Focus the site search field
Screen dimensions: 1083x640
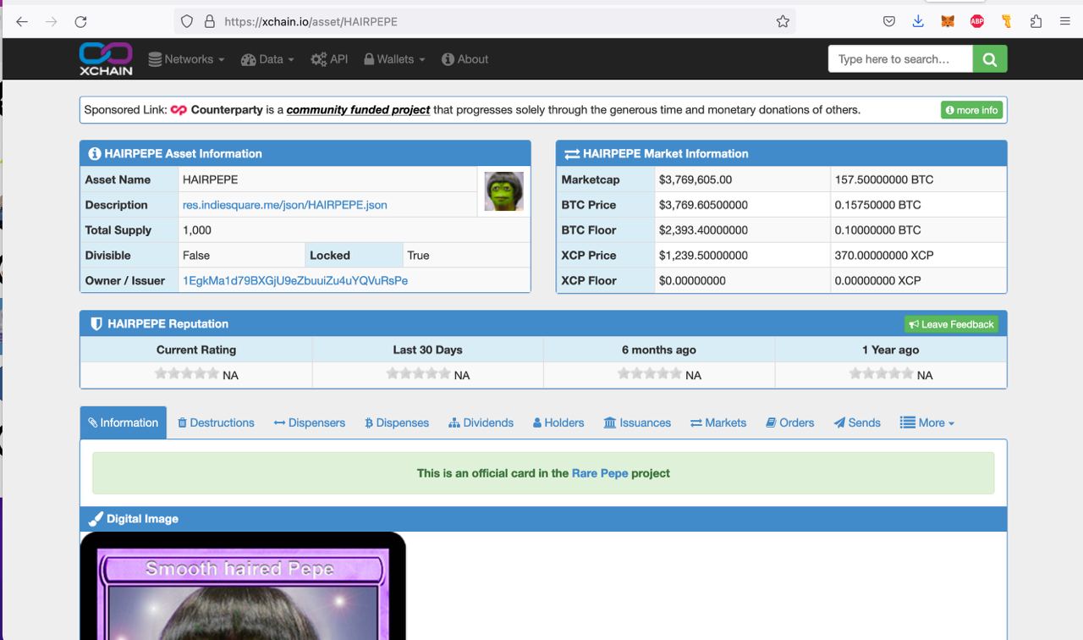[x=900, y=59]
